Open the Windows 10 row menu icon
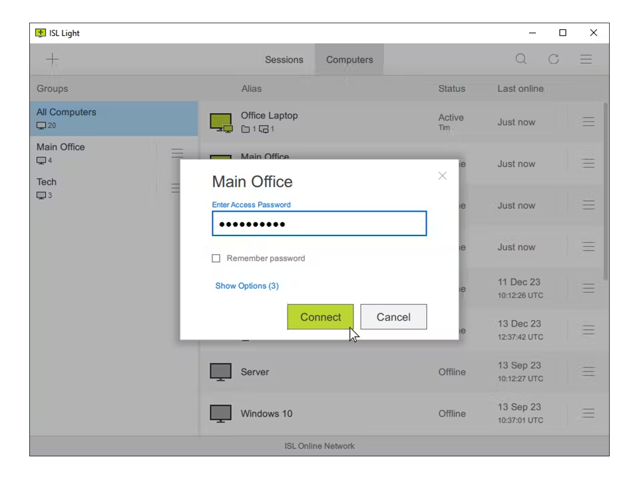 pyautogui.click(x=588, y=413)
